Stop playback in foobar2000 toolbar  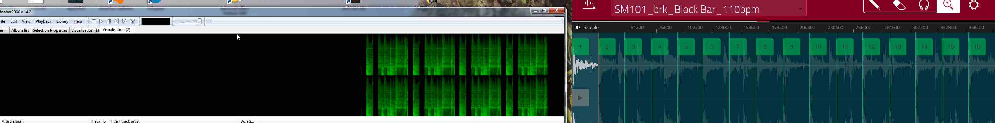pyautogui.click(x=94, y=21)
